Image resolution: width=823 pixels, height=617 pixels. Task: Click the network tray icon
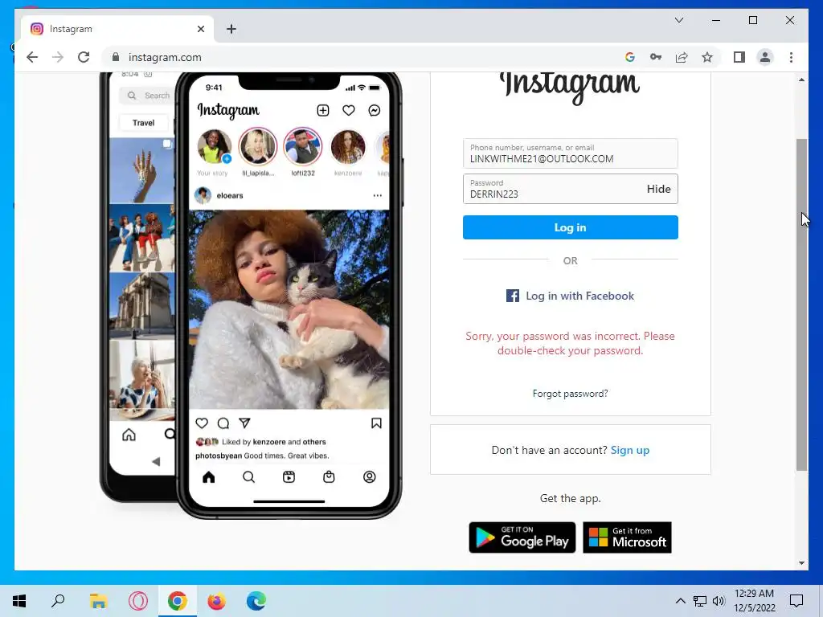click(700, 601)
